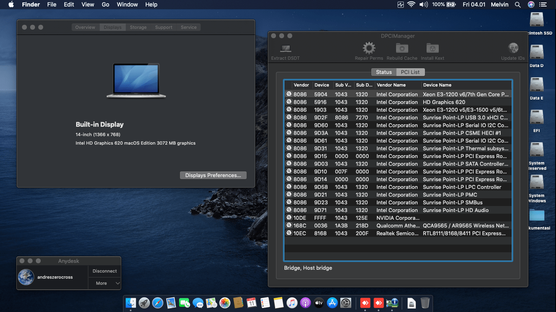Select the Sunrise Point-LP PMC row
The width and height of the screenshot is (556, 312).
tap(398, 195)
